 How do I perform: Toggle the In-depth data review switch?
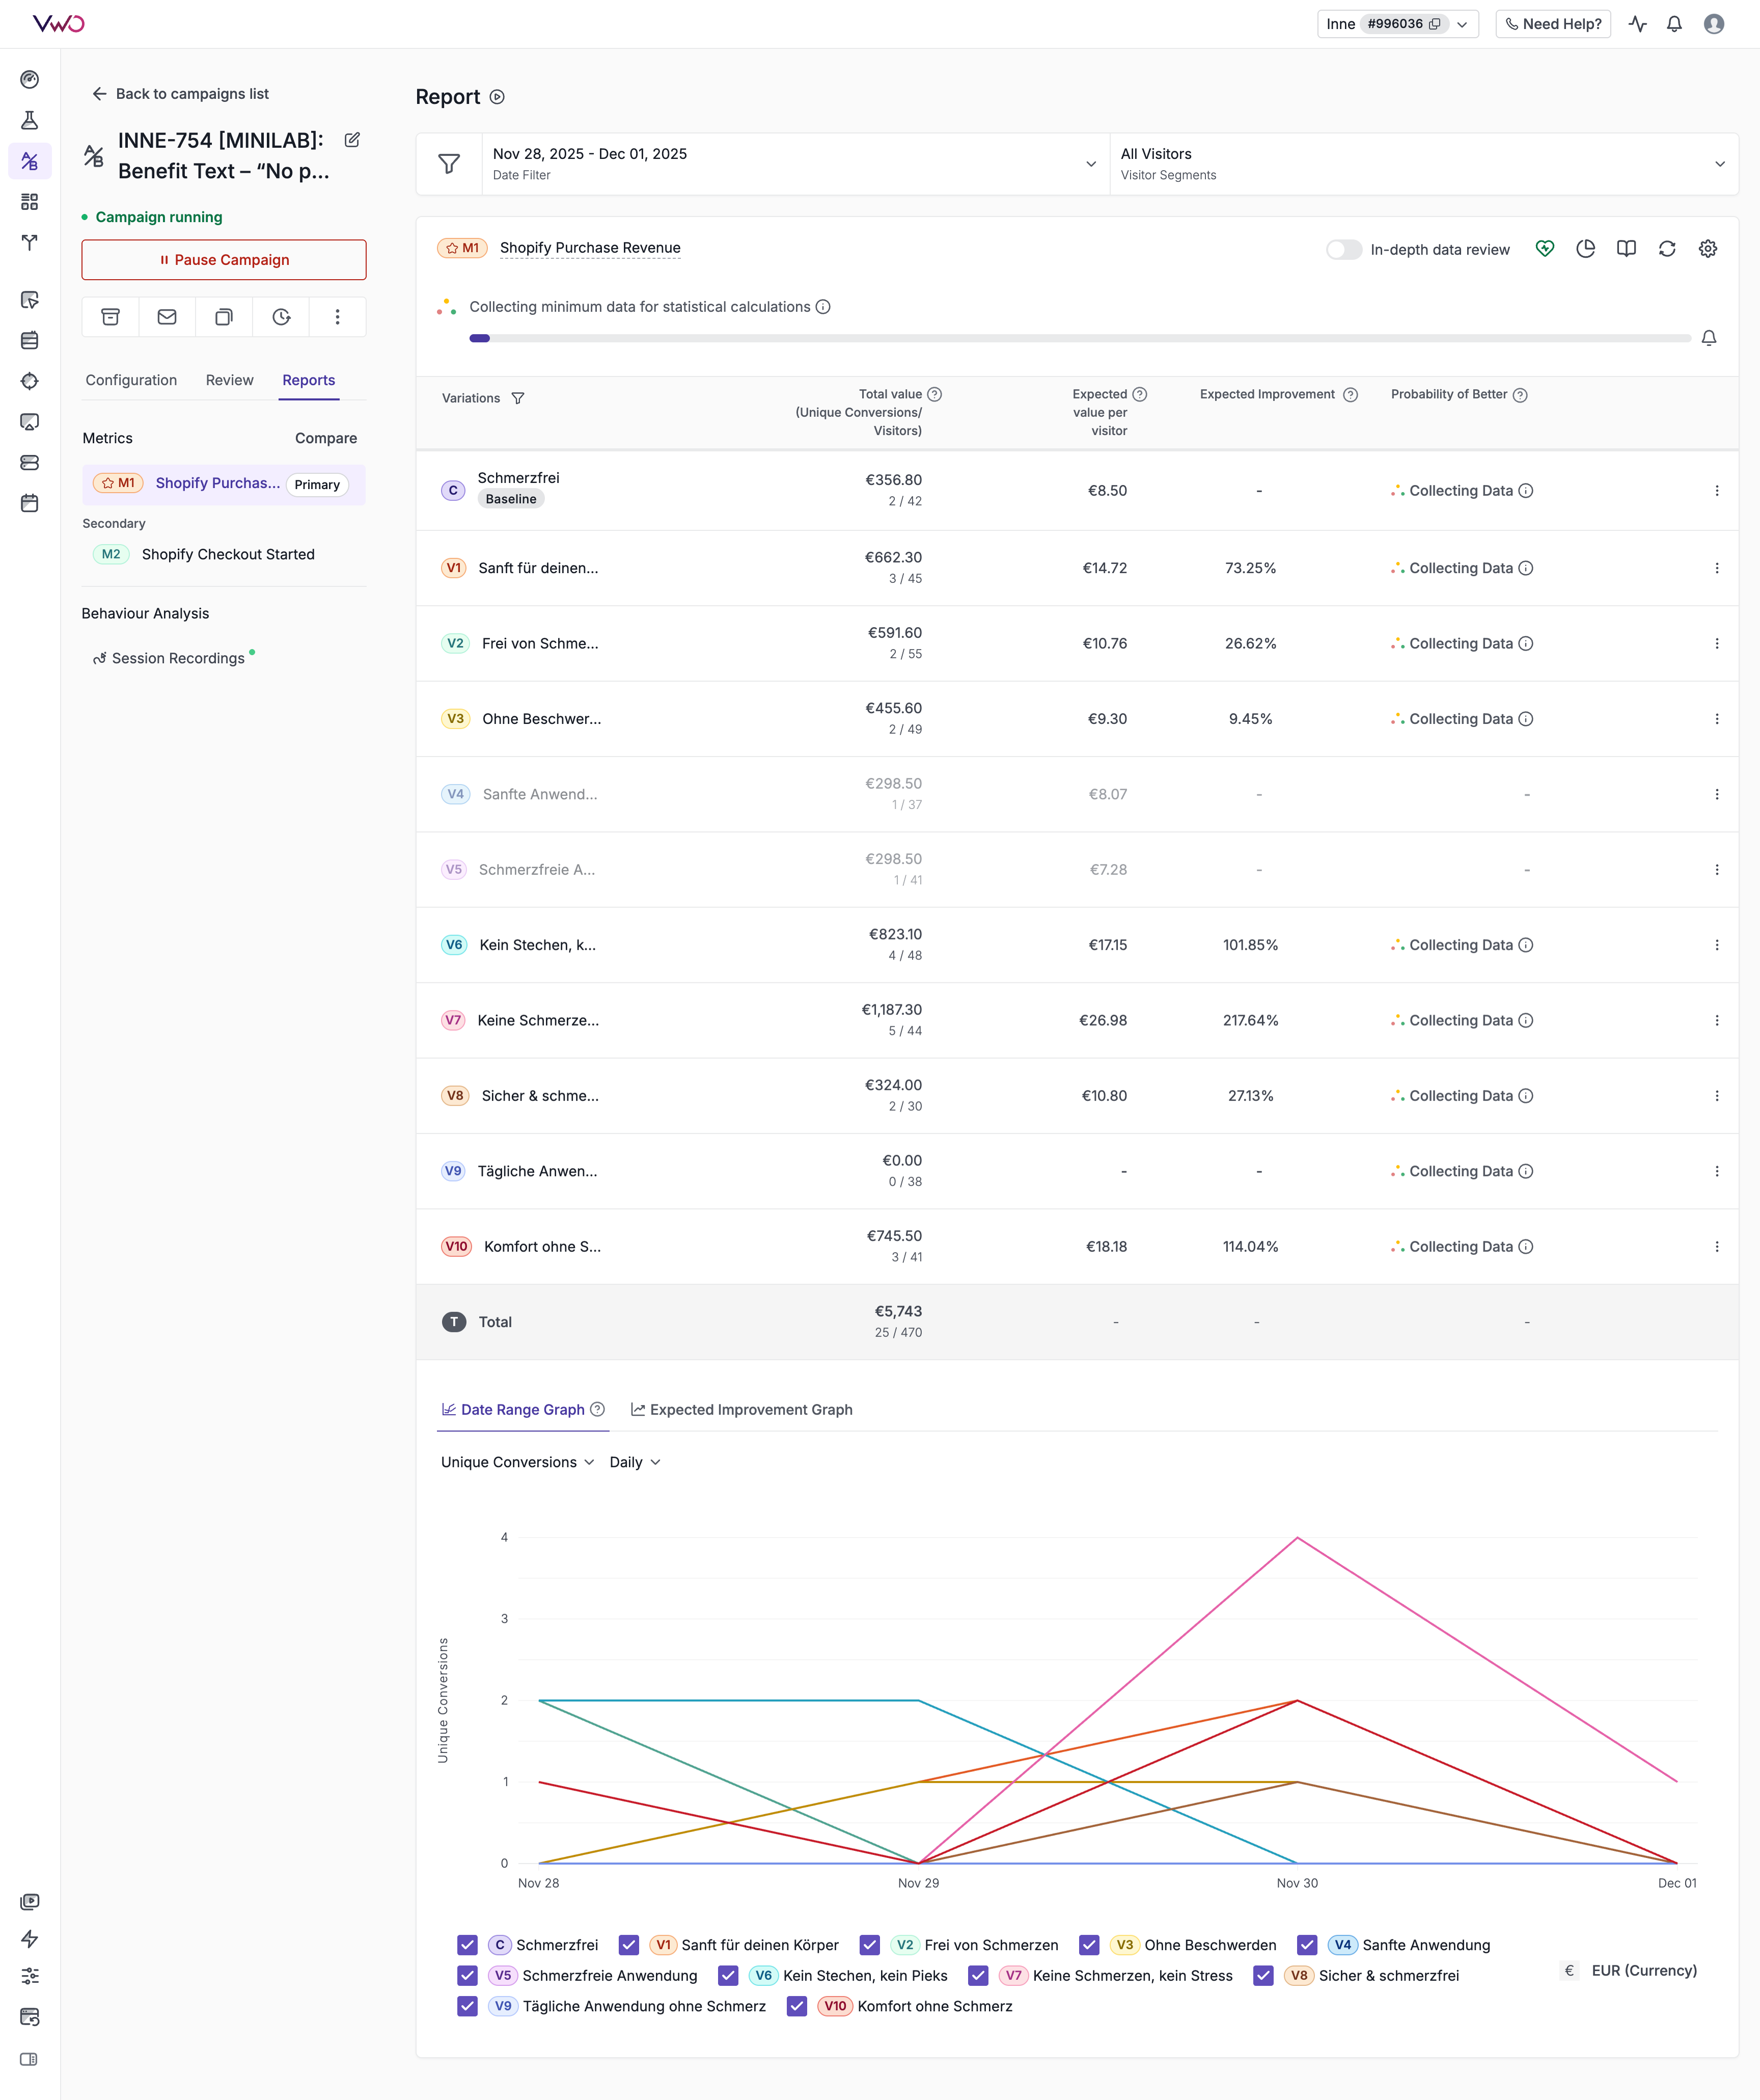pyautogui.click(x=1343, y=250)
